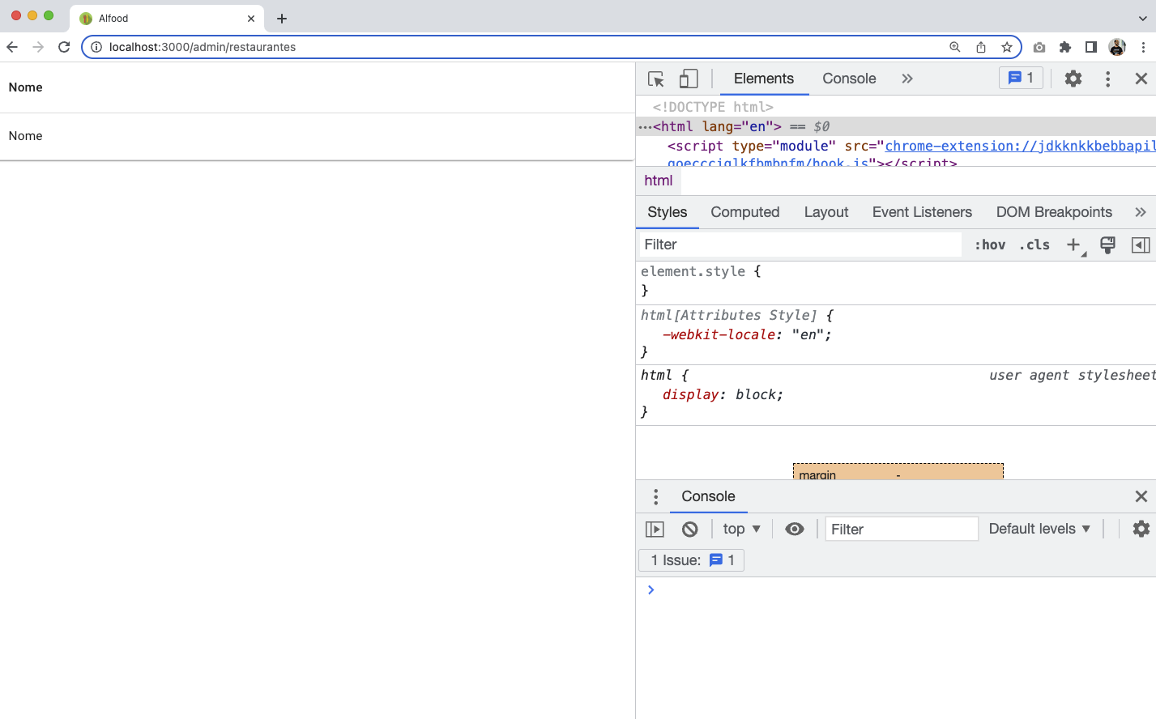The height and width of the screenshot is (719, 1156).
Task: Open the Computed tab
Action: [x=745, y=212]
